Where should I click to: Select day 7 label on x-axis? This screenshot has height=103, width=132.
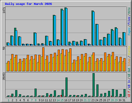(x=32, y=100)
